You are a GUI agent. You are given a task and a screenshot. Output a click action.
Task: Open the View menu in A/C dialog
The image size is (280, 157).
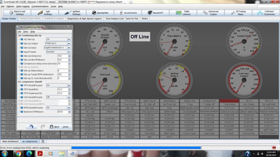[x=26, y=32]
